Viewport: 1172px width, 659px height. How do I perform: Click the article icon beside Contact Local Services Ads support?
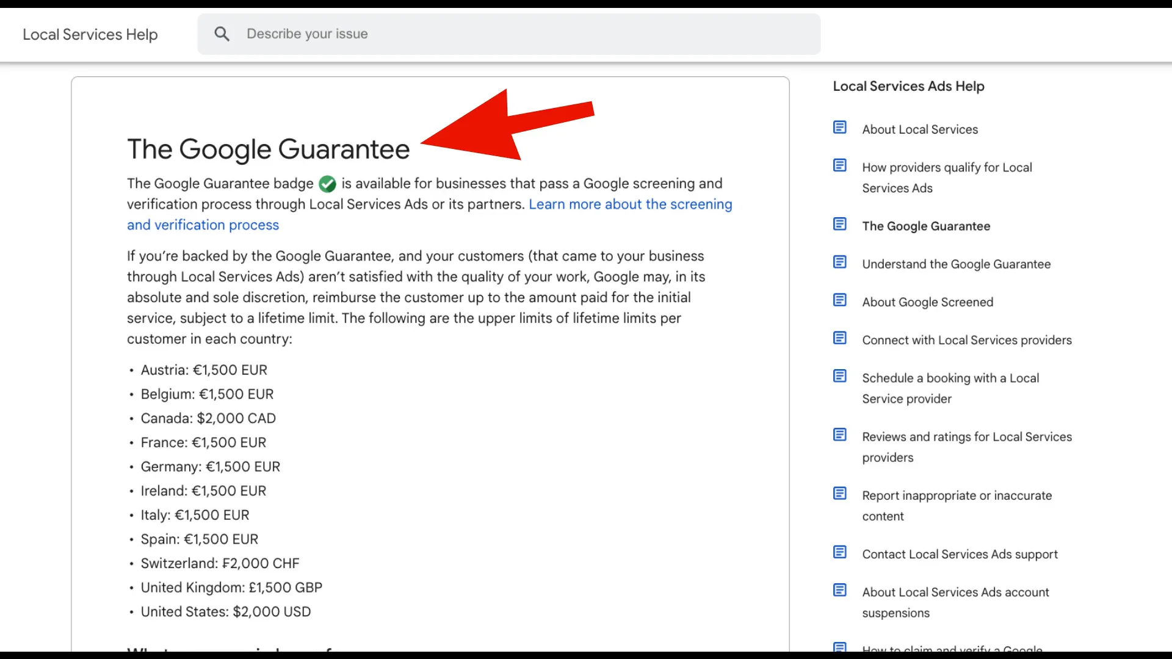840,552
